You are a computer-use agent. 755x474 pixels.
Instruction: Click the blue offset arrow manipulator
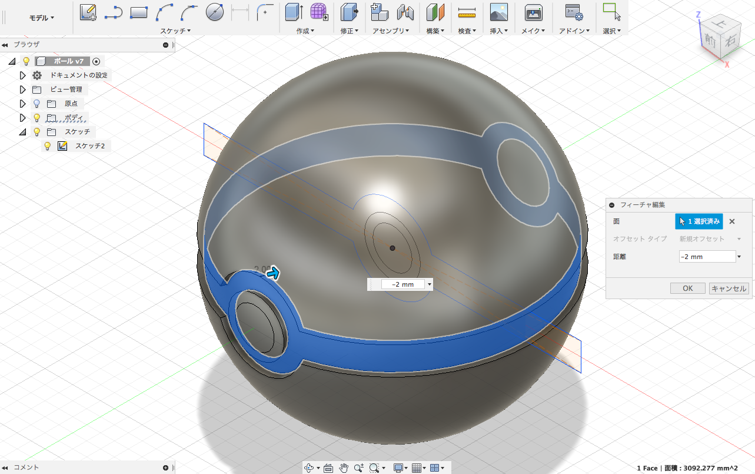tap(273, 273)
